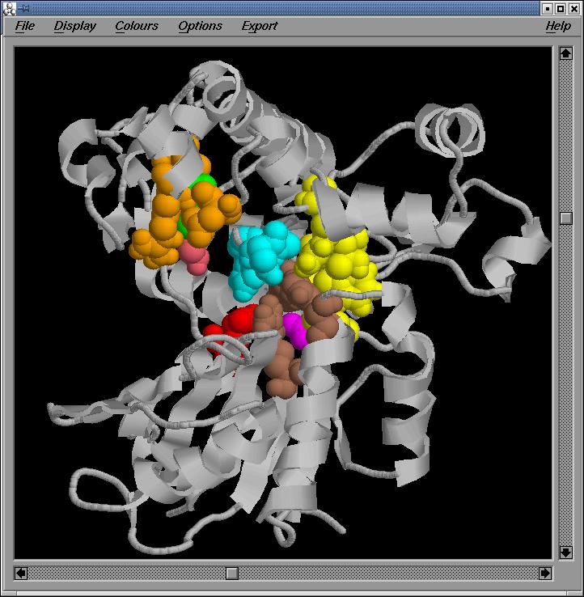Select the magenta sphere cluster
This screenshot has width=584, height=597.
pos(294,332)
